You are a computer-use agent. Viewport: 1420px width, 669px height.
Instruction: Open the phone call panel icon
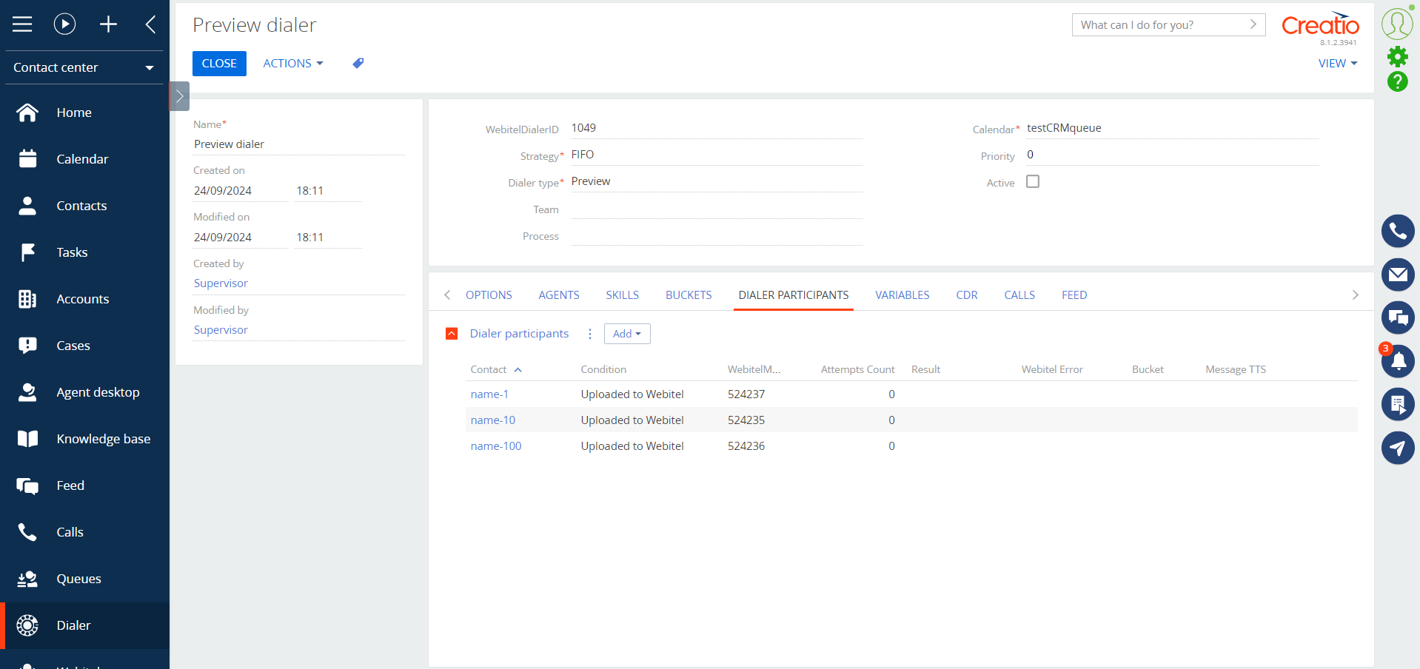pos(1397,232)
